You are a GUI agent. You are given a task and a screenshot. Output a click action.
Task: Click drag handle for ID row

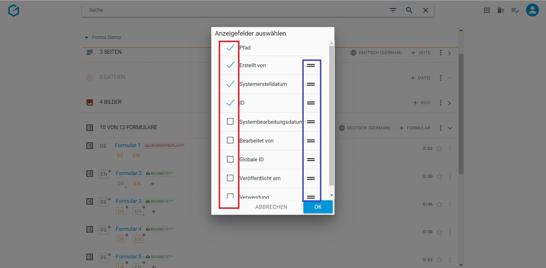pos(311,103)
